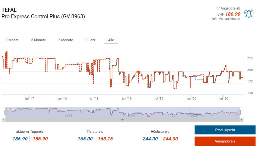Click the 186.90 offer price link

(233, 14)
